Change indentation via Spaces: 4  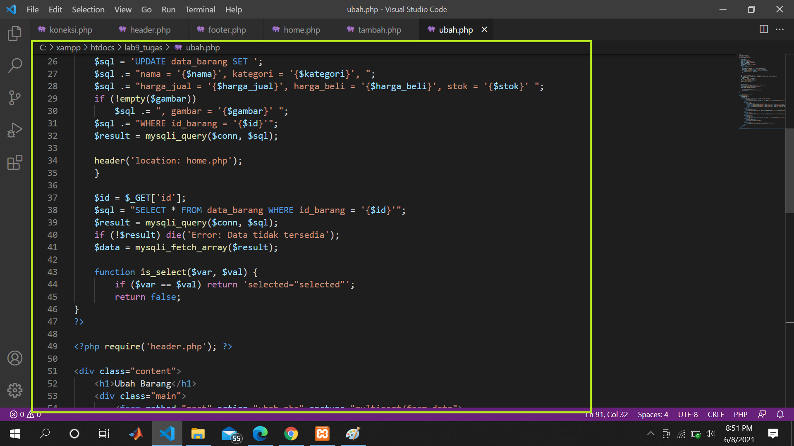coord(653,414)
